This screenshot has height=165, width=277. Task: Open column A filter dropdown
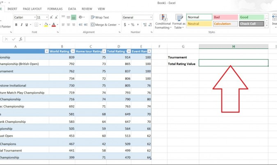coord(47,51)
